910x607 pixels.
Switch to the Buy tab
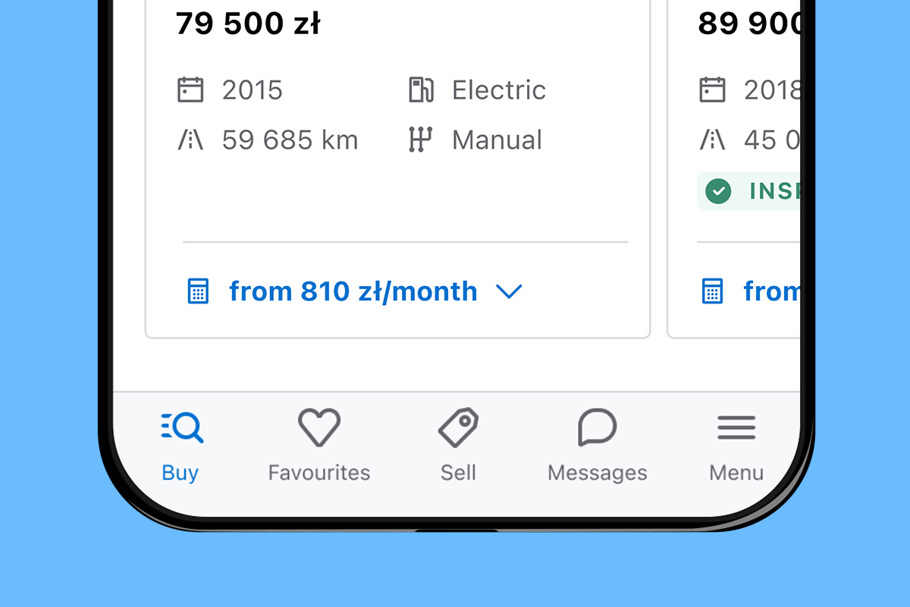180,448
